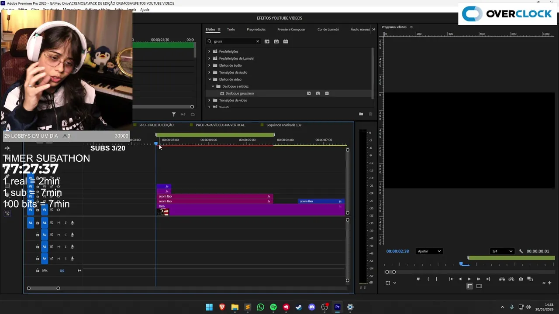
Task: Play the sequence in Program monitor
Action: pyautogui.click(x=469, y=279)
